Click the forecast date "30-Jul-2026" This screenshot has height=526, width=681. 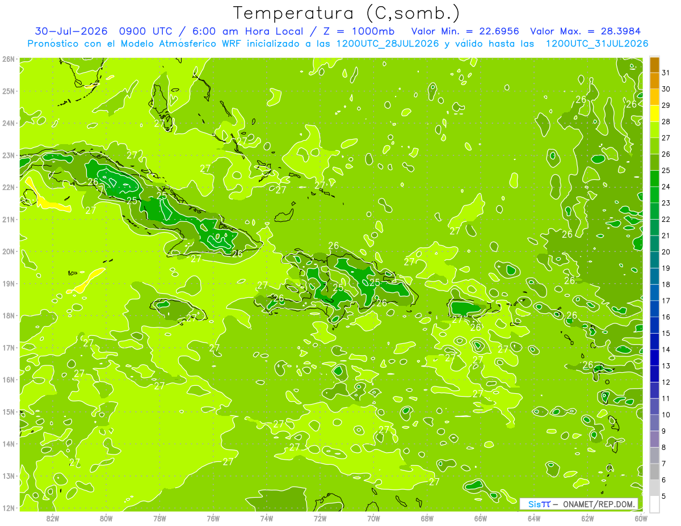pos(72,31)
